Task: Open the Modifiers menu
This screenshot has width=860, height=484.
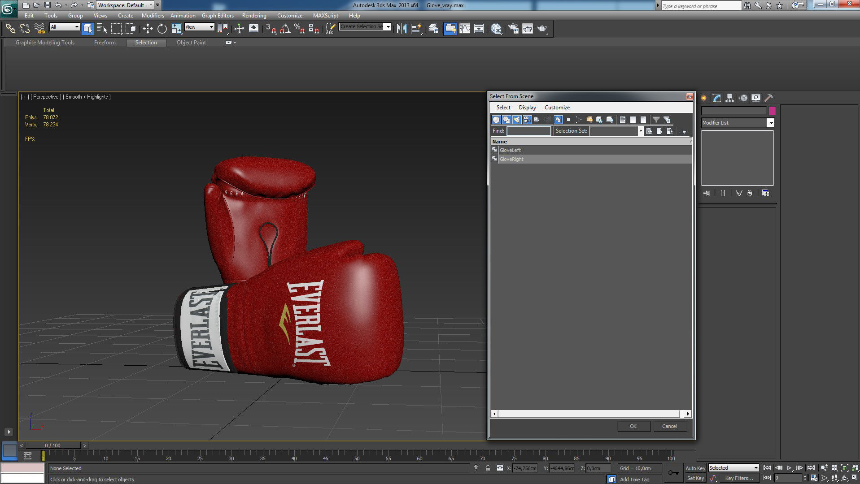Action: pyautogui.click(x=153, y=16)
